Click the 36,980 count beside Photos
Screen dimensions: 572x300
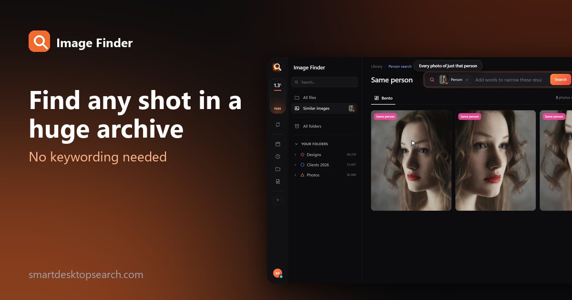[x=351, y=175]
